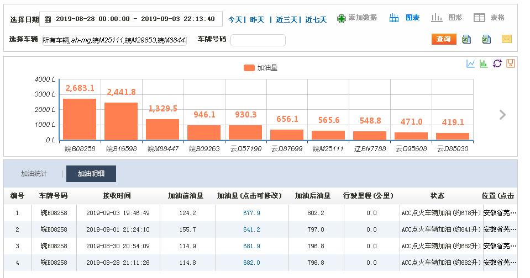Image resolution: width=530 pixels, height=278 pixels.
Task: Click the bar for 皖M88447
Action: pos(162,130)
